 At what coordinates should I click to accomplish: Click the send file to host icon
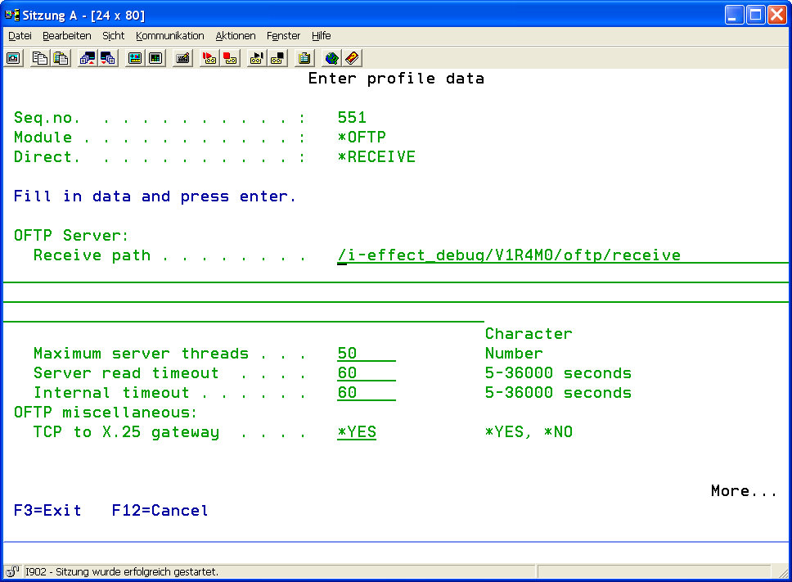tap(87, 58)
